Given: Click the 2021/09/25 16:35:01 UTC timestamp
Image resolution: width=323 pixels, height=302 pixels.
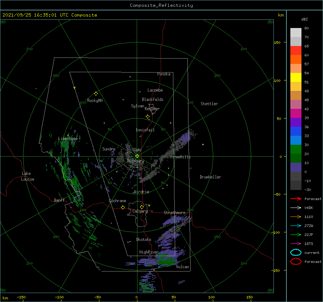Looking at the screenshot, I should click(x=35, y=15).
